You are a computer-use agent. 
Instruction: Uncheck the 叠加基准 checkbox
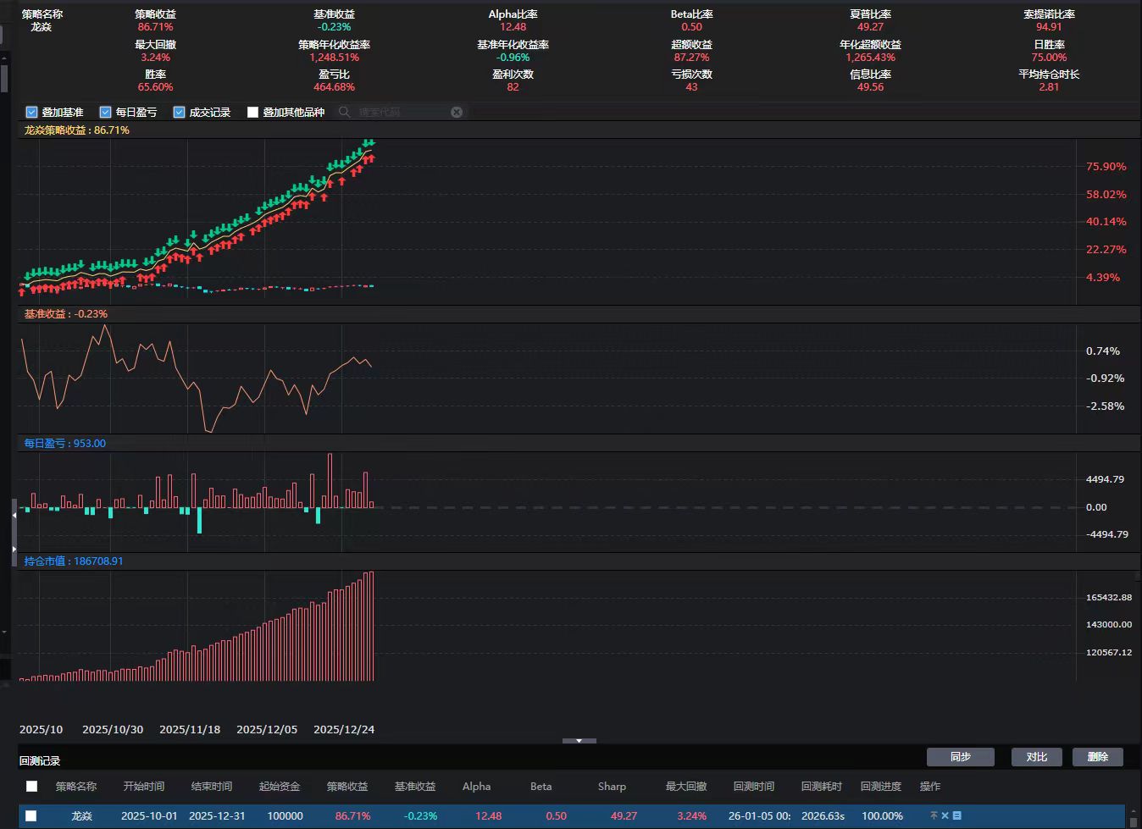pos(32,112)
